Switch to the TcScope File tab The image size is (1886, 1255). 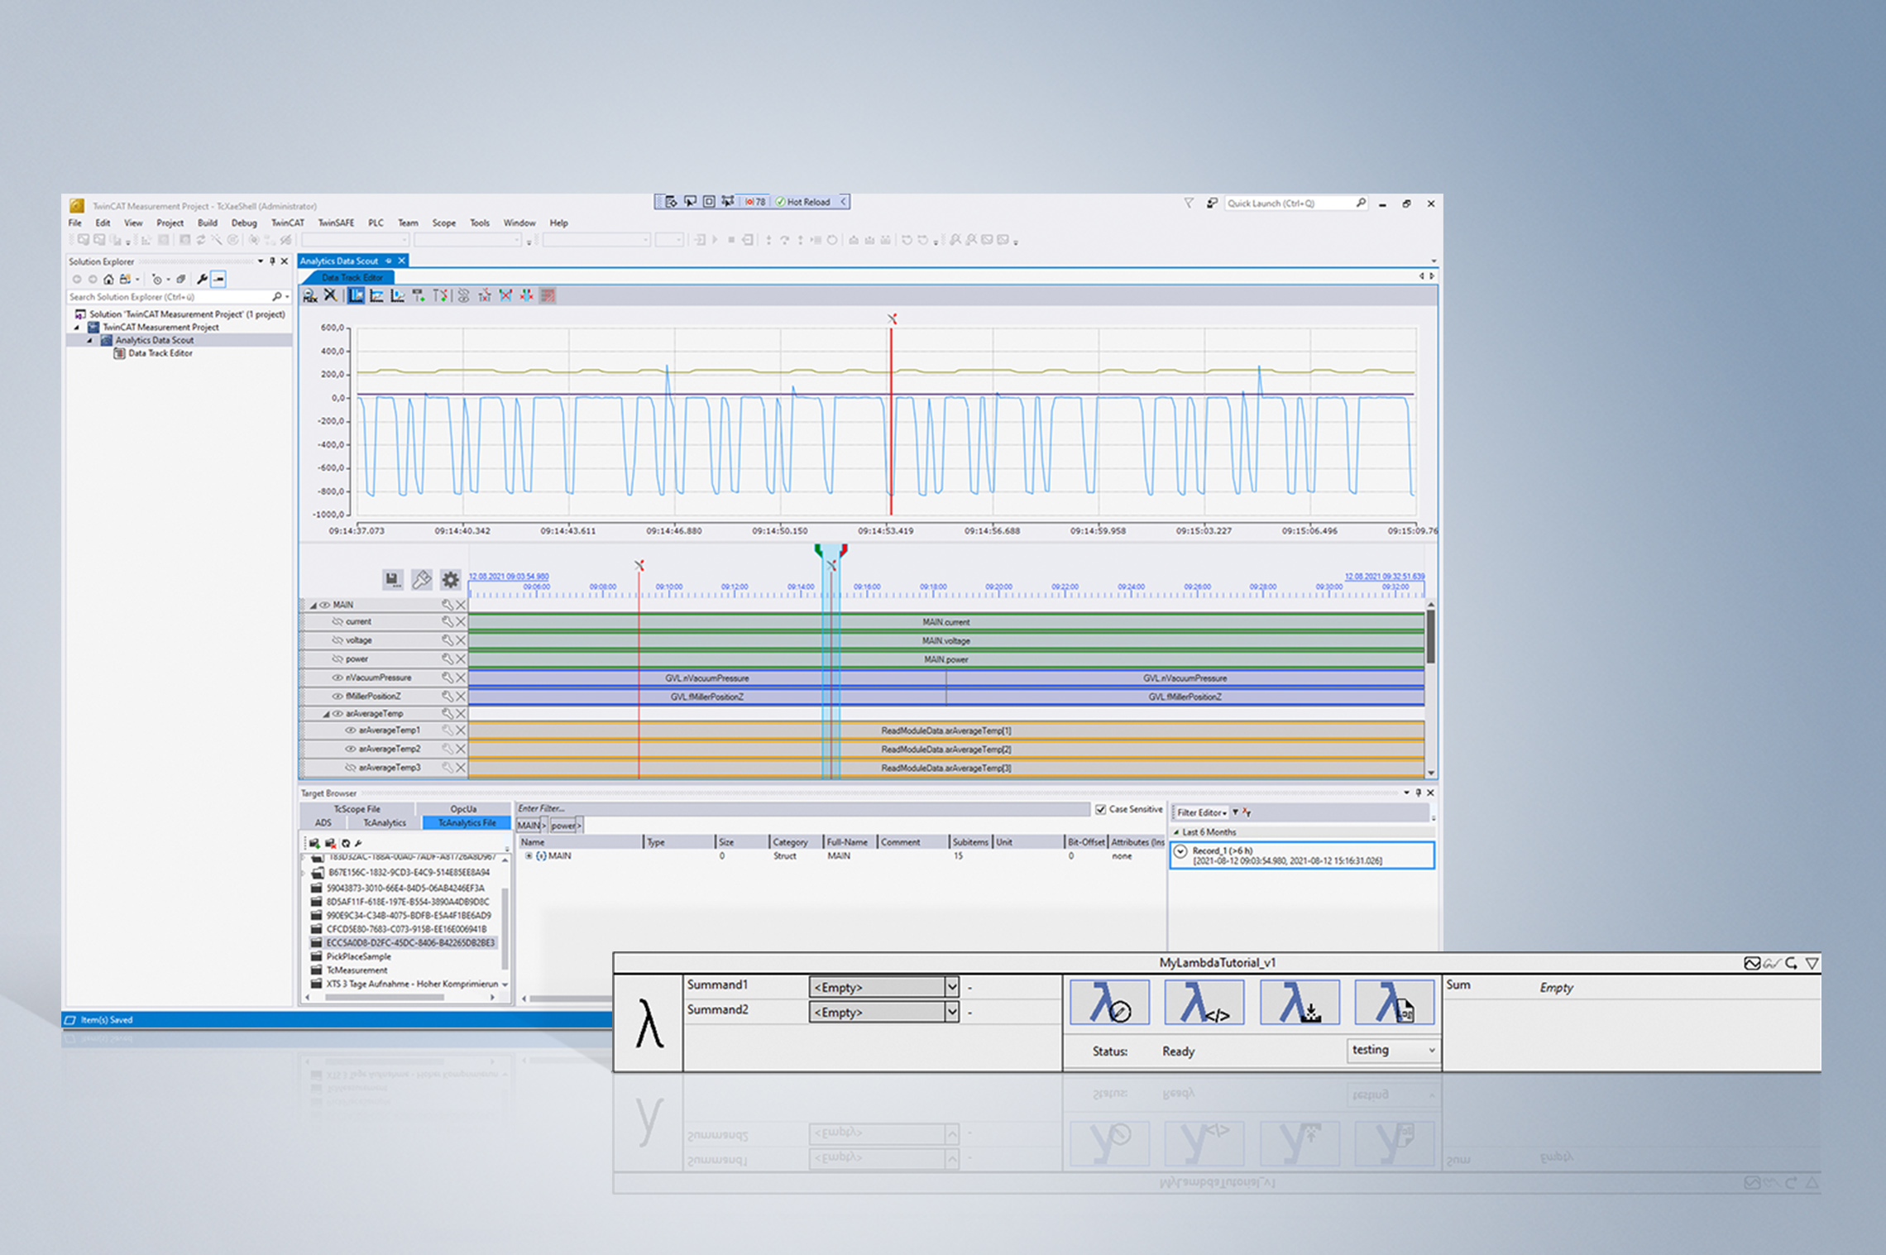pyautogui.click(x=357, y=809)
